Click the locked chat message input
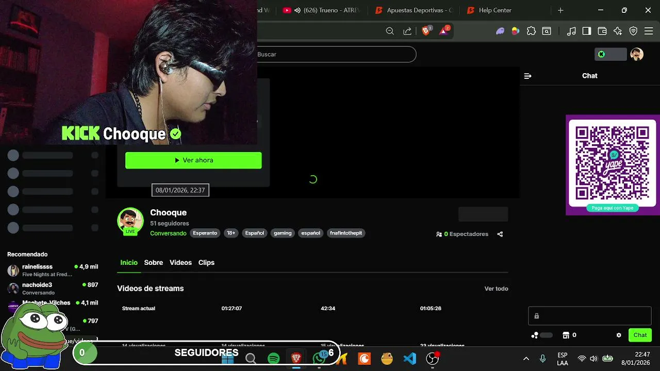The image size is (660, 371). pos(590,316)
